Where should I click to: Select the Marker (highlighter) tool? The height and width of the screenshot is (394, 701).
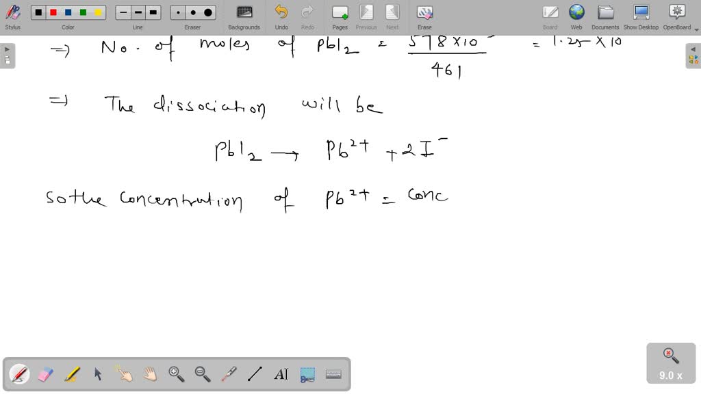(x=72, y=374)
